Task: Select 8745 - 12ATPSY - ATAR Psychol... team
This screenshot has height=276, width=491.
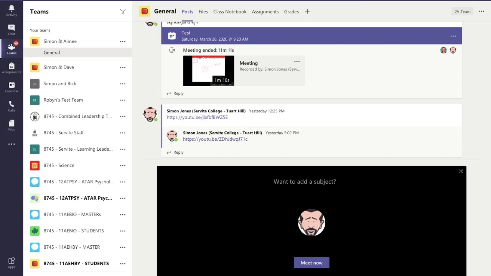Action: click(79, 182)
